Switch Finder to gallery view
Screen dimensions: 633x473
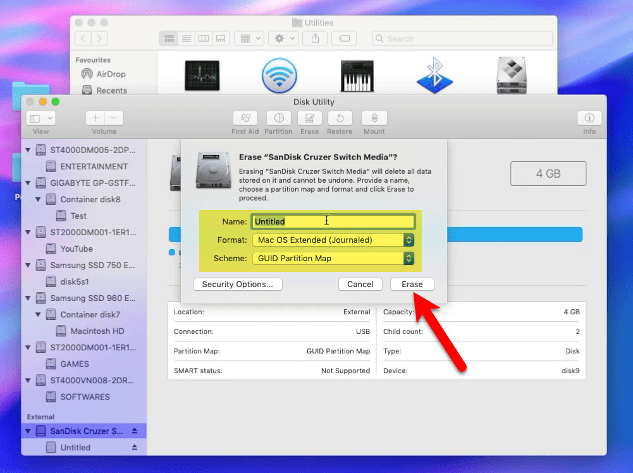(x=221, y=39)
